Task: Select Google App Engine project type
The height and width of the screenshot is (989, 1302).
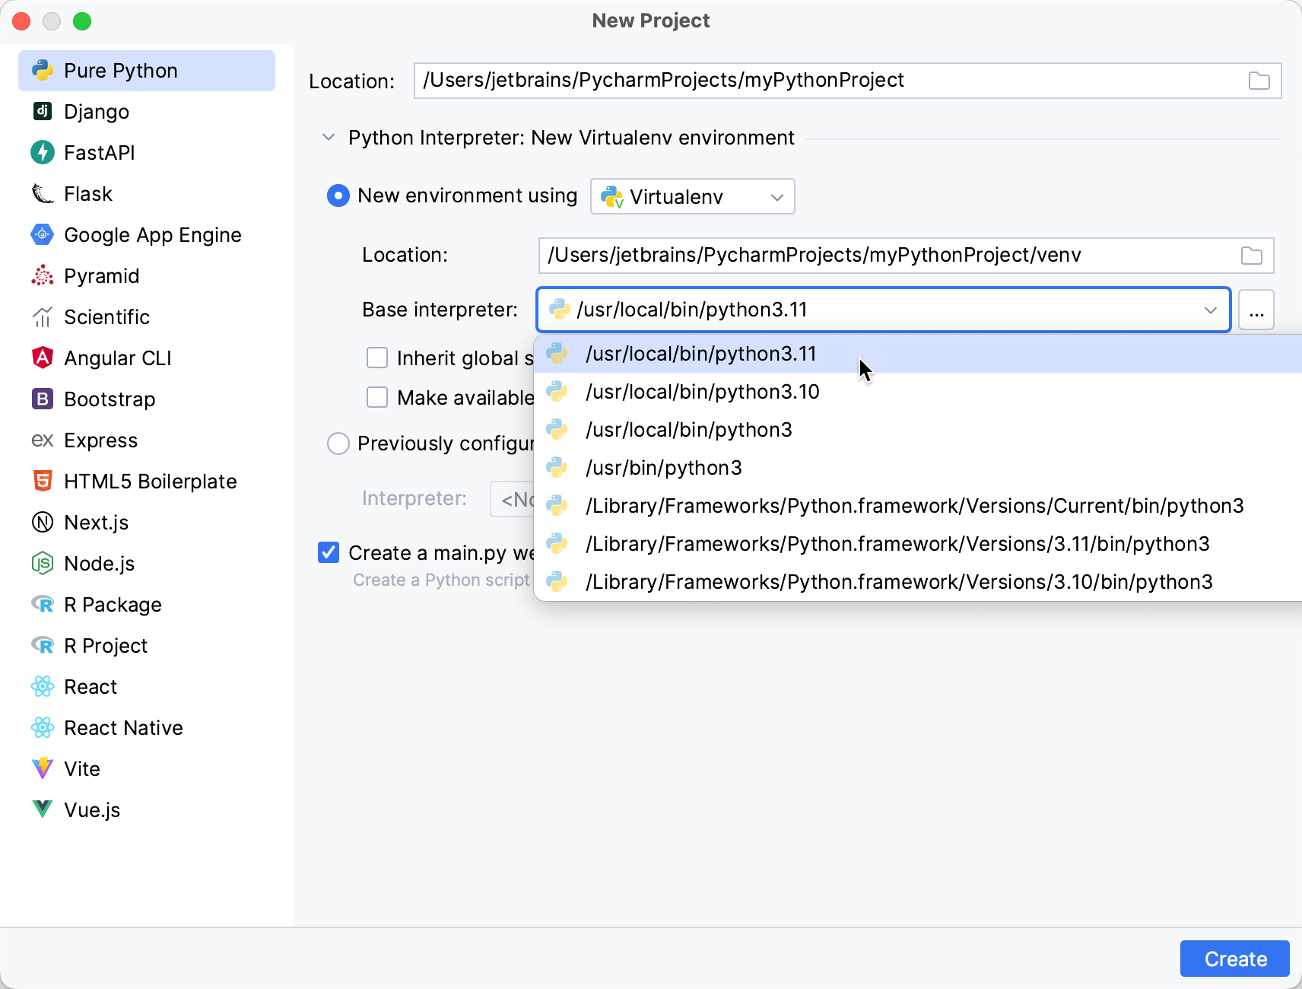Action: pyautogui.click(x=147, y=235)
